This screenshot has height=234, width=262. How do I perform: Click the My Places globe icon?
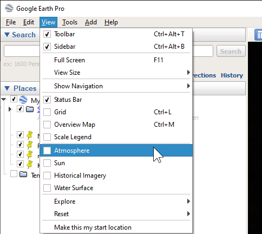point(23,100)
